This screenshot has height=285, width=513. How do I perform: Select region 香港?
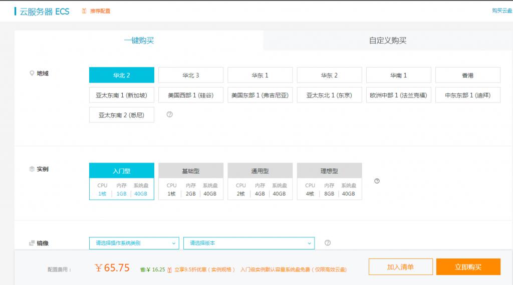468,75
